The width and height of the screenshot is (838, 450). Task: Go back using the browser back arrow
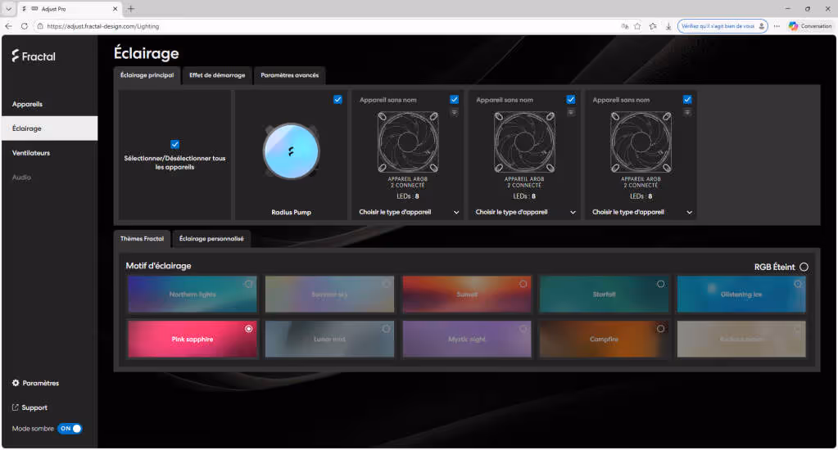point(8,25)
